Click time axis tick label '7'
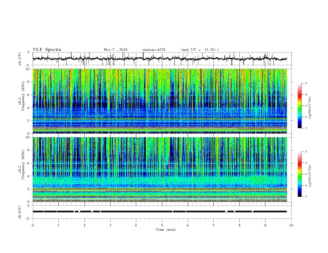The image size is (328, 253). click(214, 225)
